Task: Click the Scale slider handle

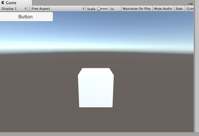Action: pyautogui.click(x=99, y=9)
